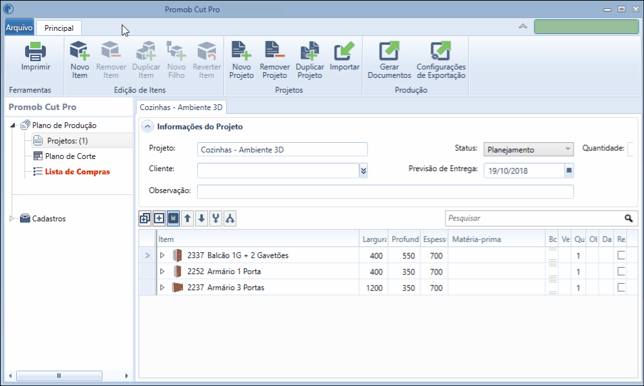Click the Projeto name input field
The image size is (644, 386).
[282, 149]
